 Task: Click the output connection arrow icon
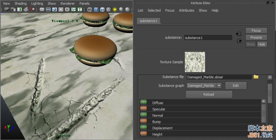point(239,41)
